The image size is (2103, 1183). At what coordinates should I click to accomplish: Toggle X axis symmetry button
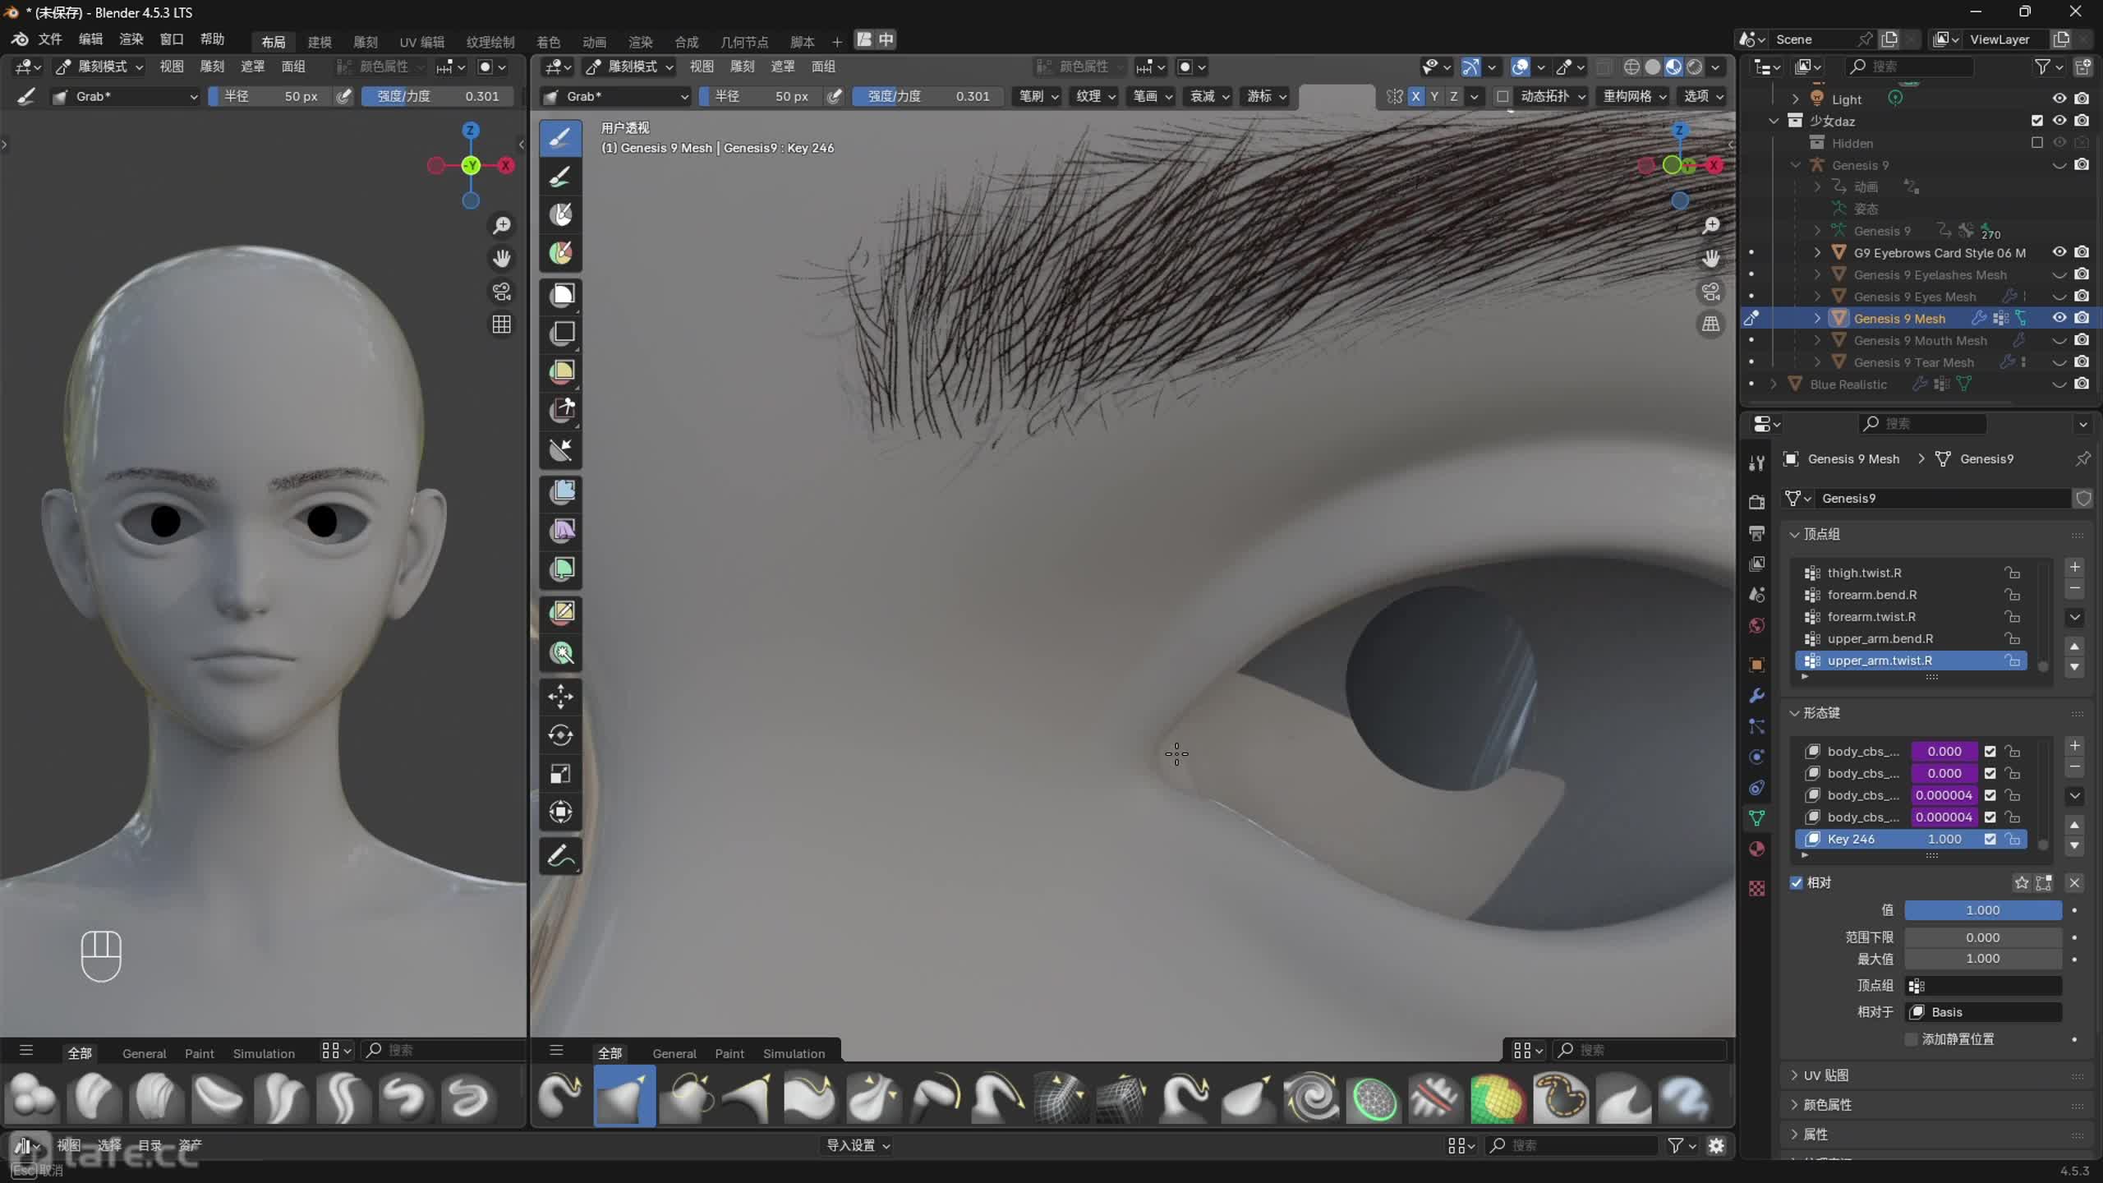click(x=1415, y=96)
